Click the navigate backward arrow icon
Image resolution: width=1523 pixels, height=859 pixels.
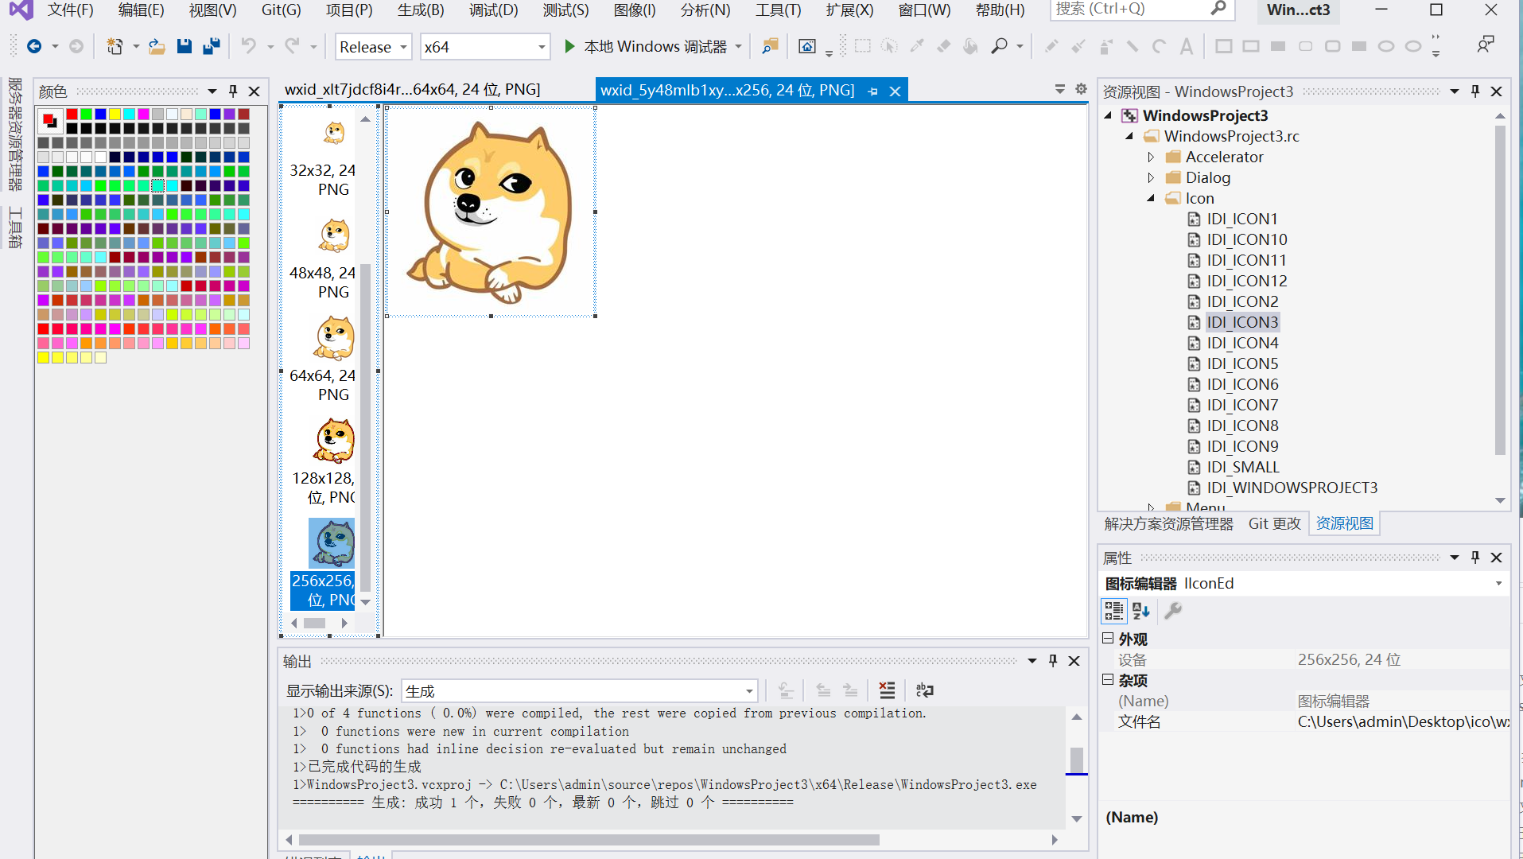(34, 47)
